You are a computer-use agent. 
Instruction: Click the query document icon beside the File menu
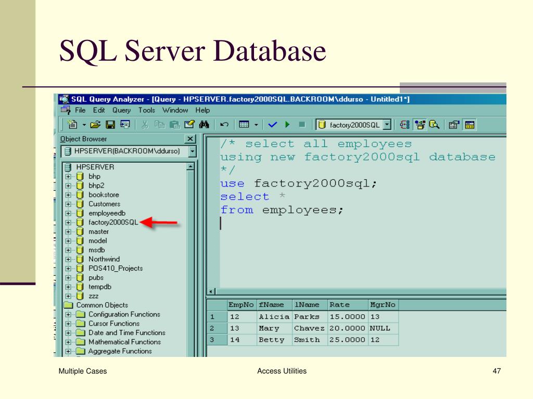click(65, 110)
